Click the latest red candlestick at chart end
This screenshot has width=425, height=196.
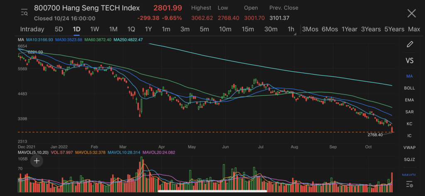[392, 130]
